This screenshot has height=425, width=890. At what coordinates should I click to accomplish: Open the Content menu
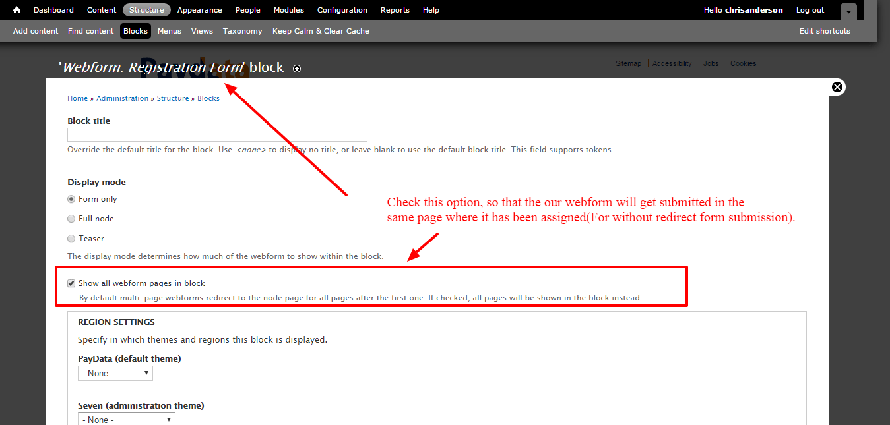102,10
